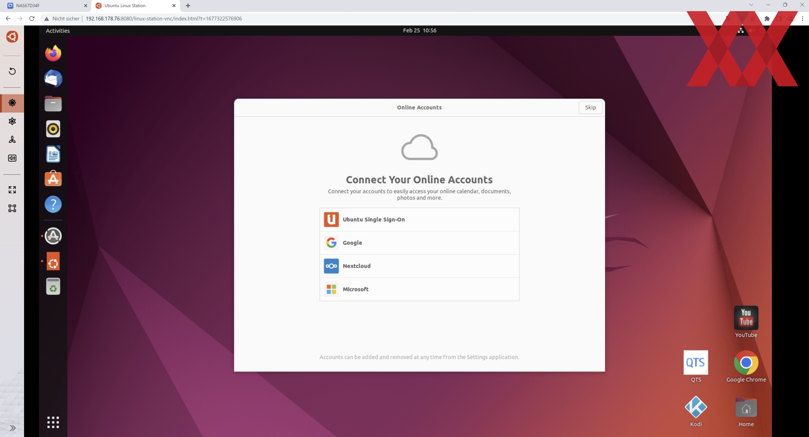809x437 pixels.
Task: Click the 'Nicht sicher' security indicator
Action: [62, 19]
